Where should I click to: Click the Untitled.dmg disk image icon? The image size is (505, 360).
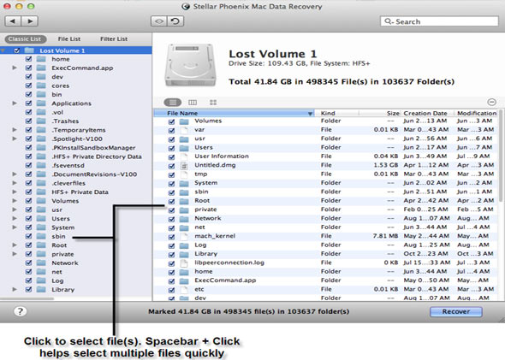184,165
